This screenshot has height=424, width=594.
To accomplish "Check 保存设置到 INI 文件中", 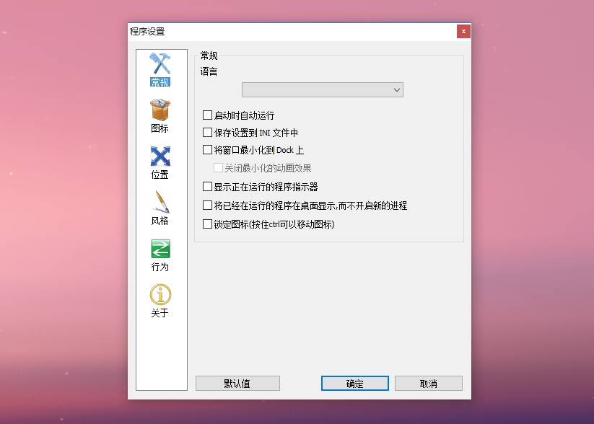I will click(207, 132).
